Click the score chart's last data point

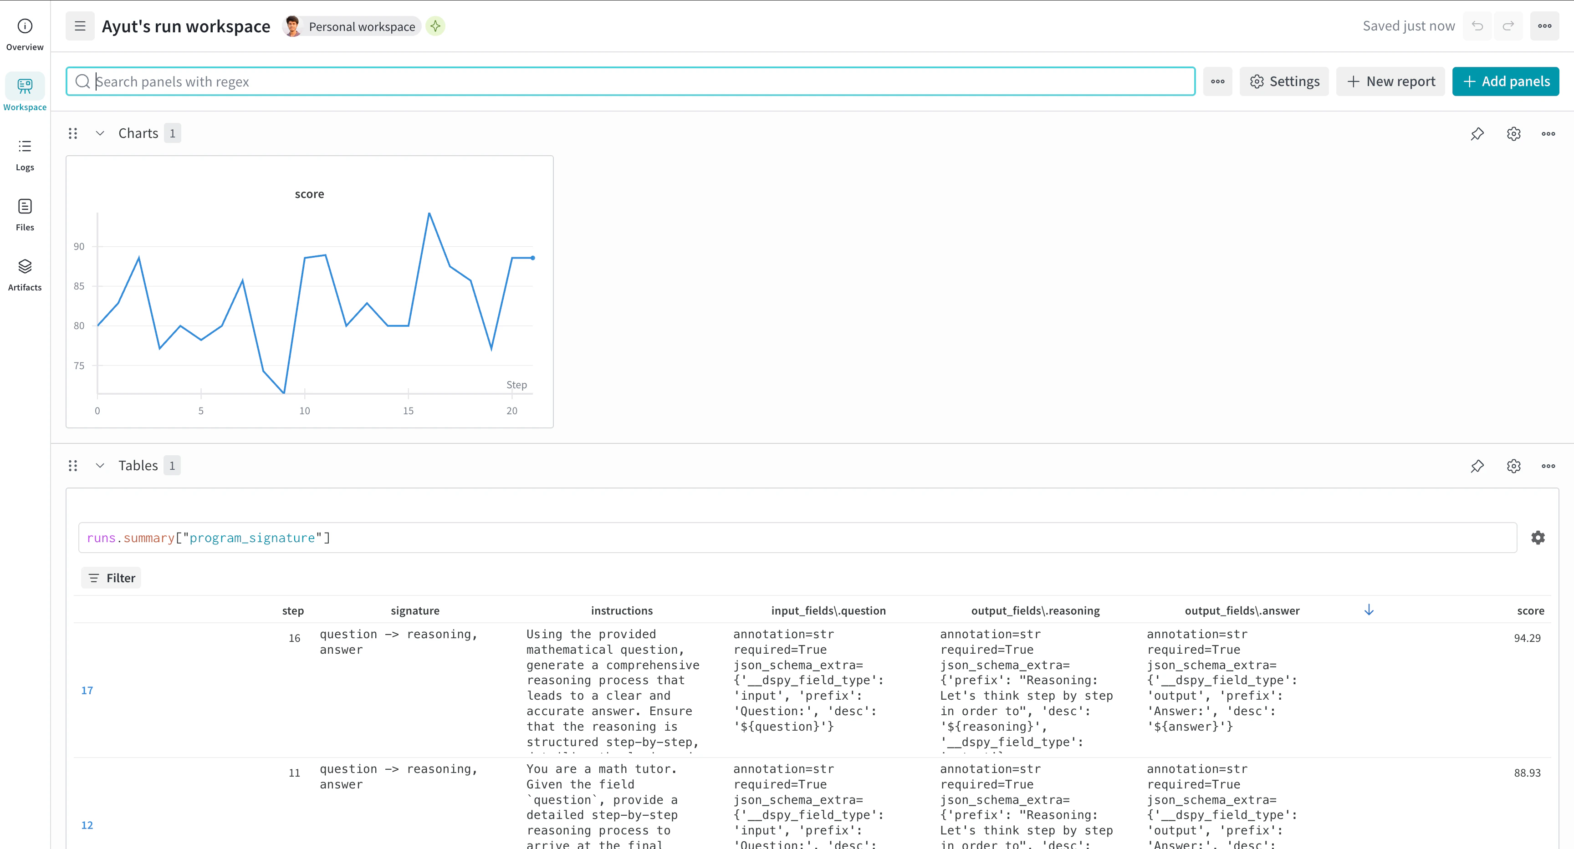tap(533, 258)
